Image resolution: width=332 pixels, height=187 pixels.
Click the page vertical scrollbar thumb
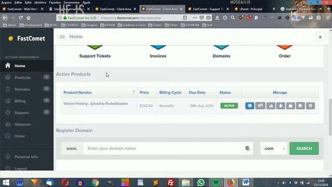pyautogui.click(x=330, y=117)
